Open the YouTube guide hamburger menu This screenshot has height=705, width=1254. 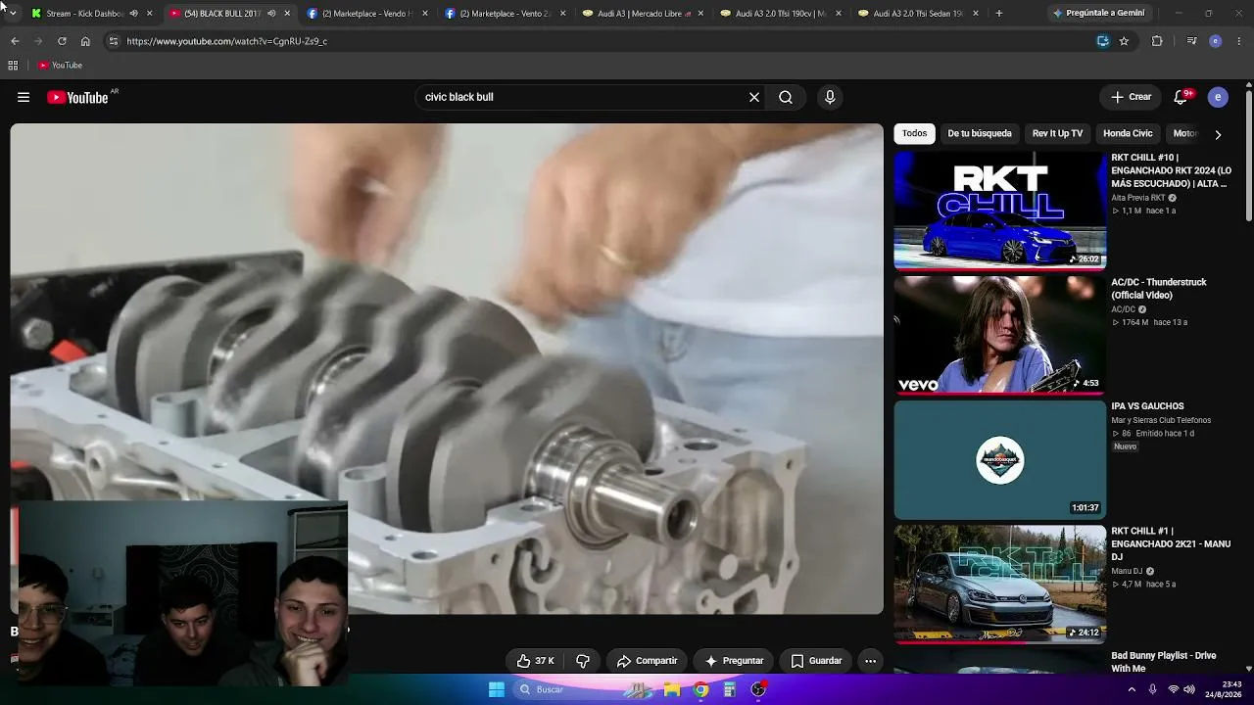[x=24, y=97]
